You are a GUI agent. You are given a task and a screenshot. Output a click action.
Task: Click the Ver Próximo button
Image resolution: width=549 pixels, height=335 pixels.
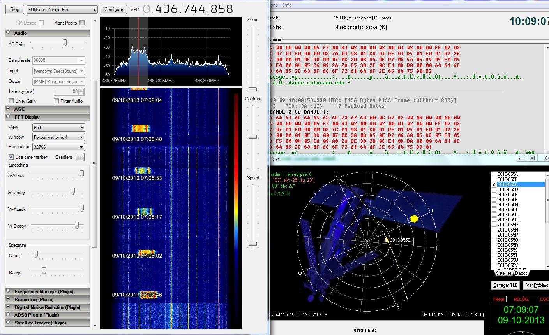pyautogui.click(x=537, y=285)
